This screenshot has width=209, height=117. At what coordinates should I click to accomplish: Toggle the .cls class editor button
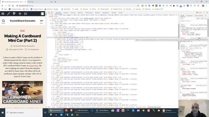pyautogui.click(x=202, y=19)
